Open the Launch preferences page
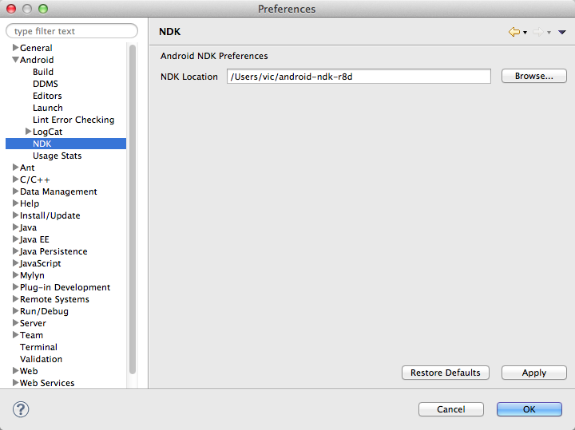Viewport: 575px width, 430px height. [x=48, y=108]
